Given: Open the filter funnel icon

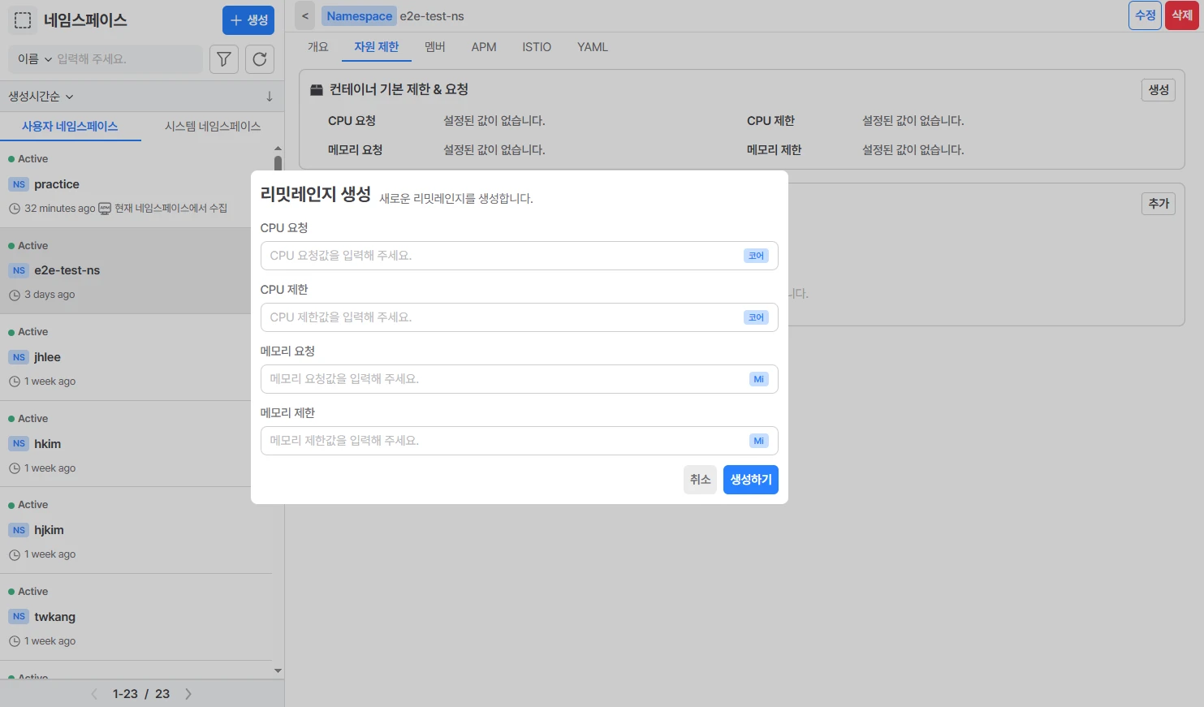Looking at the screenshot, I should click(224, 59).
